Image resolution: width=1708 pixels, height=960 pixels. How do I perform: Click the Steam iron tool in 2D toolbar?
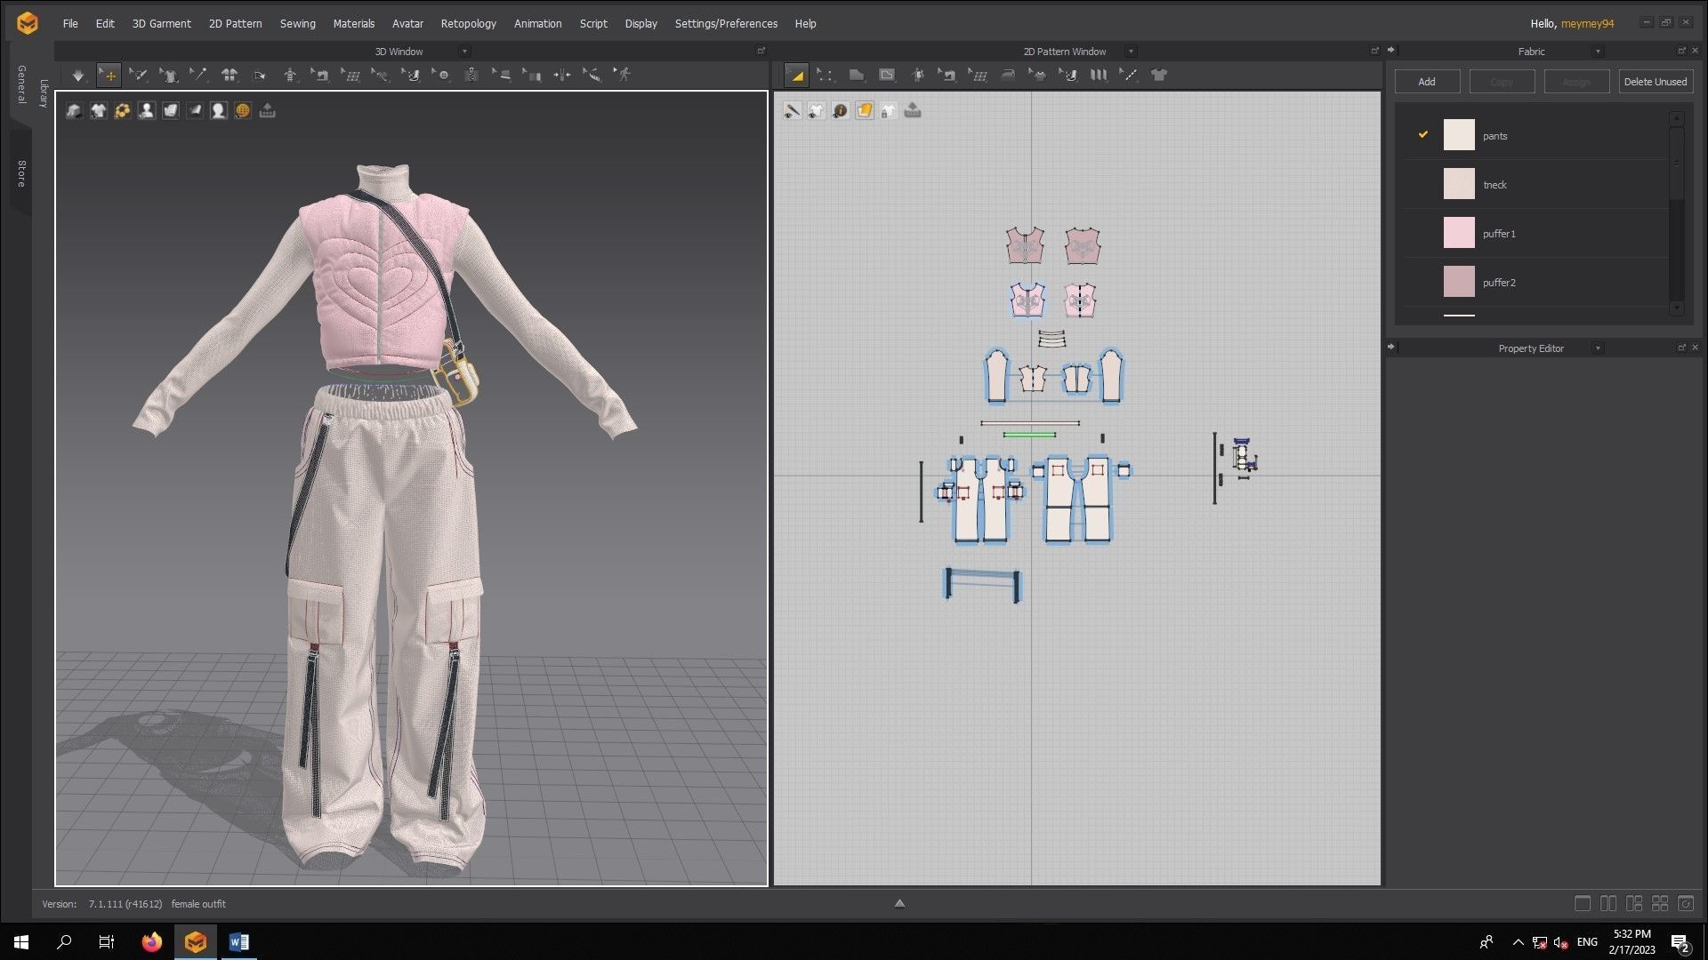point(1008,76)
